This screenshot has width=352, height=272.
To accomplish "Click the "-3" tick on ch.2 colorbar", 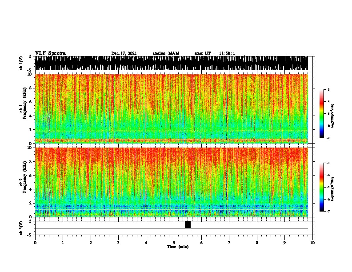I will 328,163.
